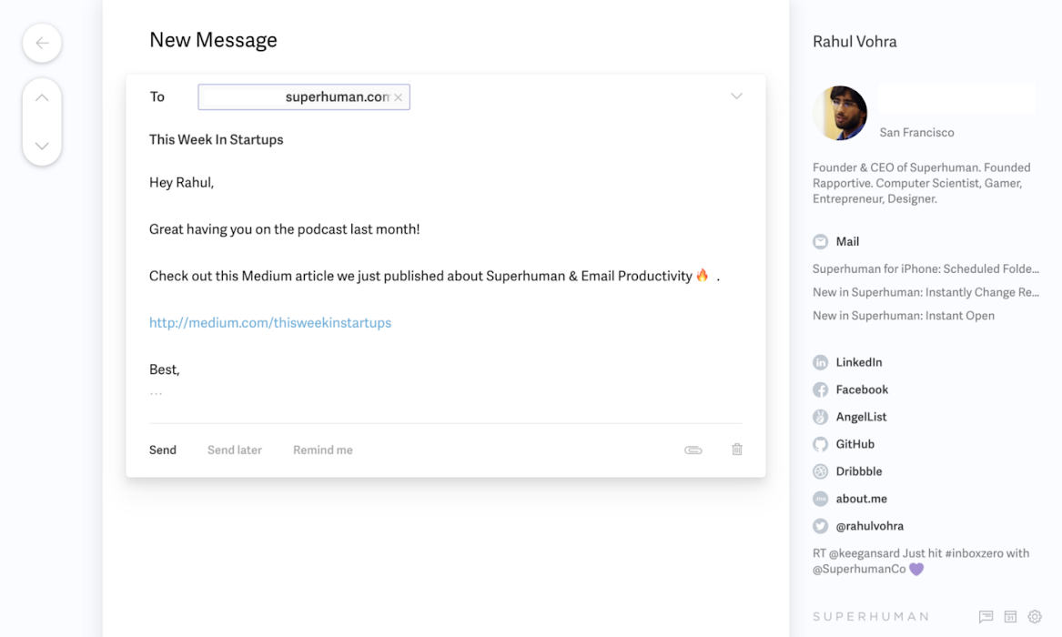Go to previous message with up chevron

pyautogui.click(x=42, y=98)
